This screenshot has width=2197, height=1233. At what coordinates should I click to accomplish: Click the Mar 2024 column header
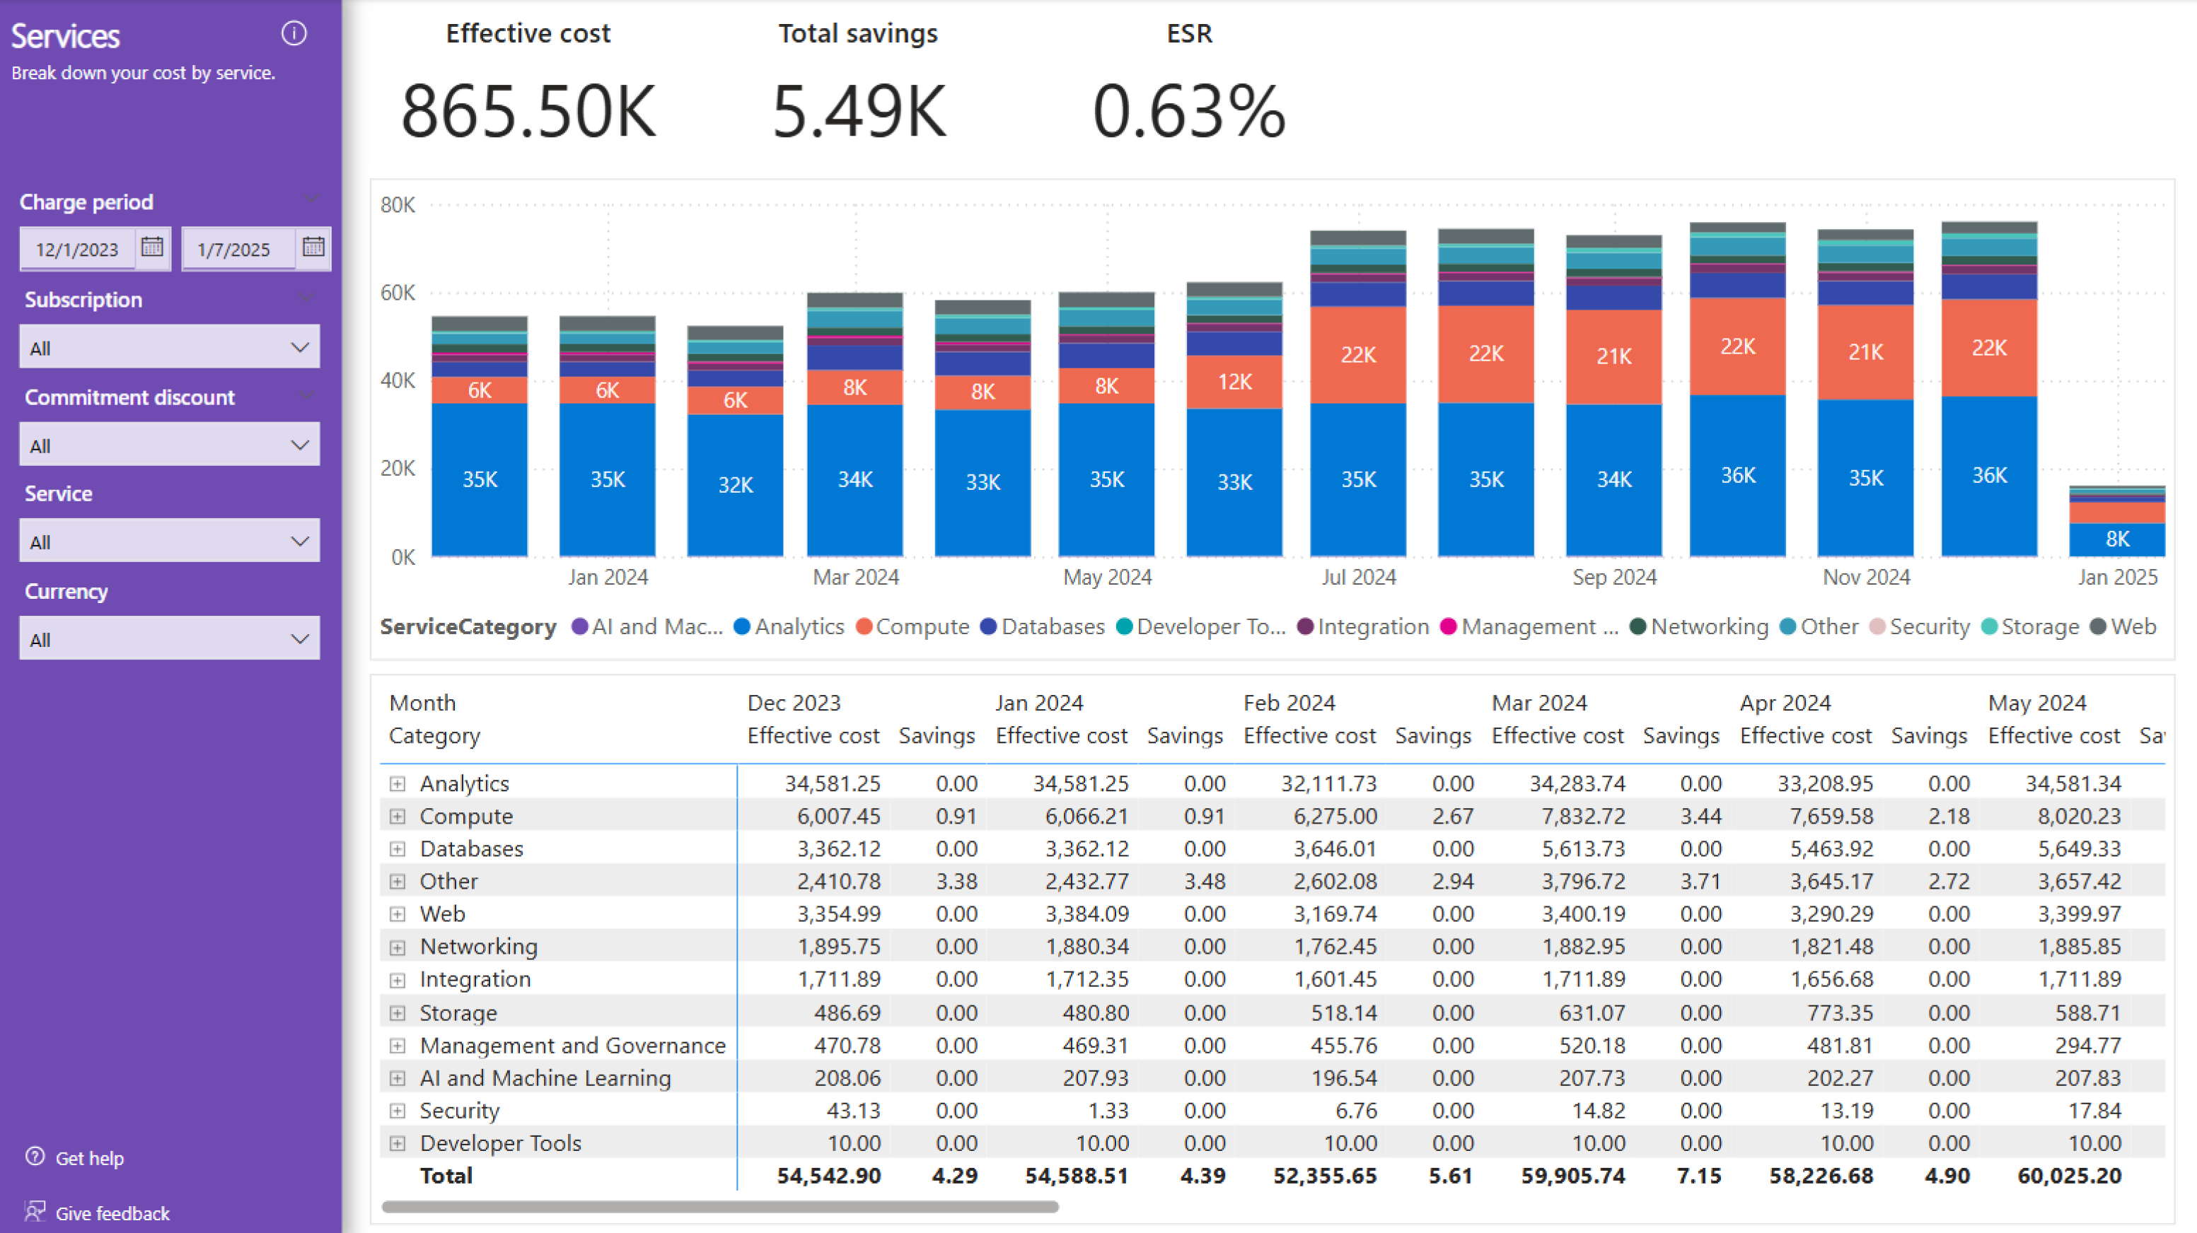1538,703
